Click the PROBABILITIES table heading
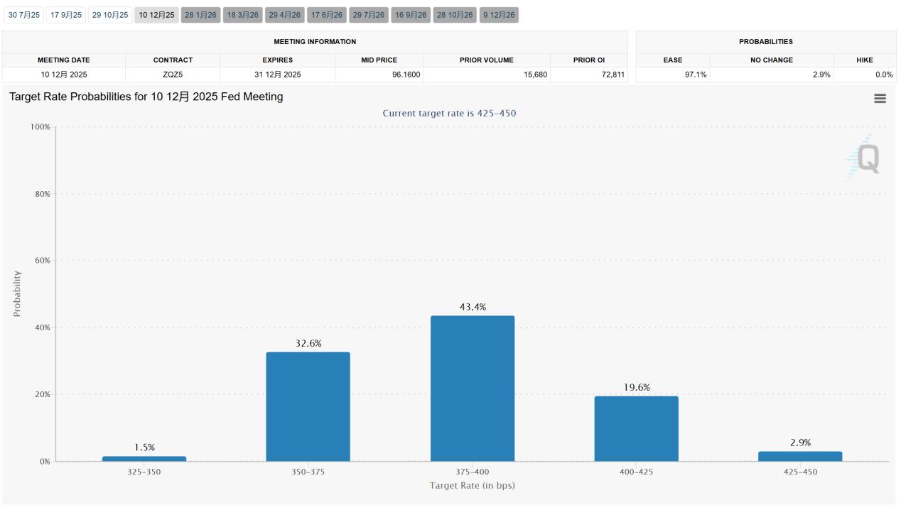The image size is (901, 505). 766,41
